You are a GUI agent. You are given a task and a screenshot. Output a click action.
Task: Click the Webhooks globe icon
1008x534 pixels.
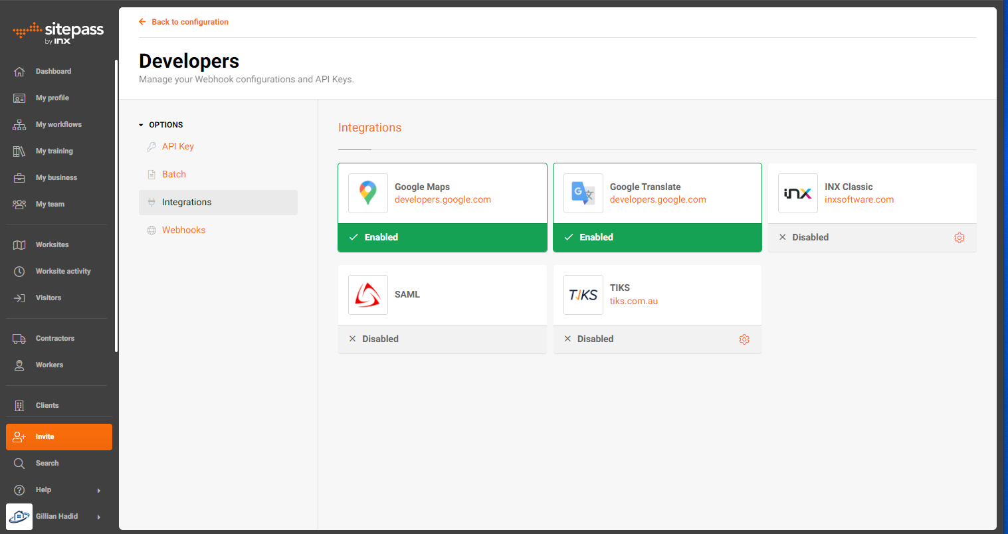(x=151, y=230)
